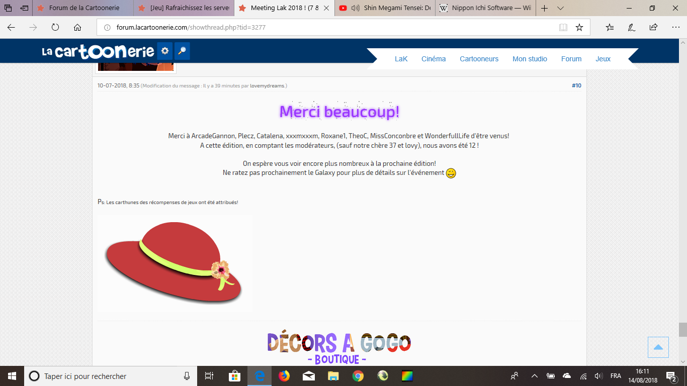Click the battery status tray icon
The height and width of the screenshot is (386, 687).
(551, 376)
